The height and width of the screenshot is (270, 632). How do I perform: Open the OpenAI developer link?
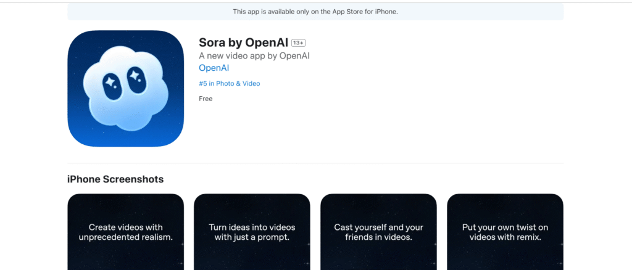coord(214,68)
